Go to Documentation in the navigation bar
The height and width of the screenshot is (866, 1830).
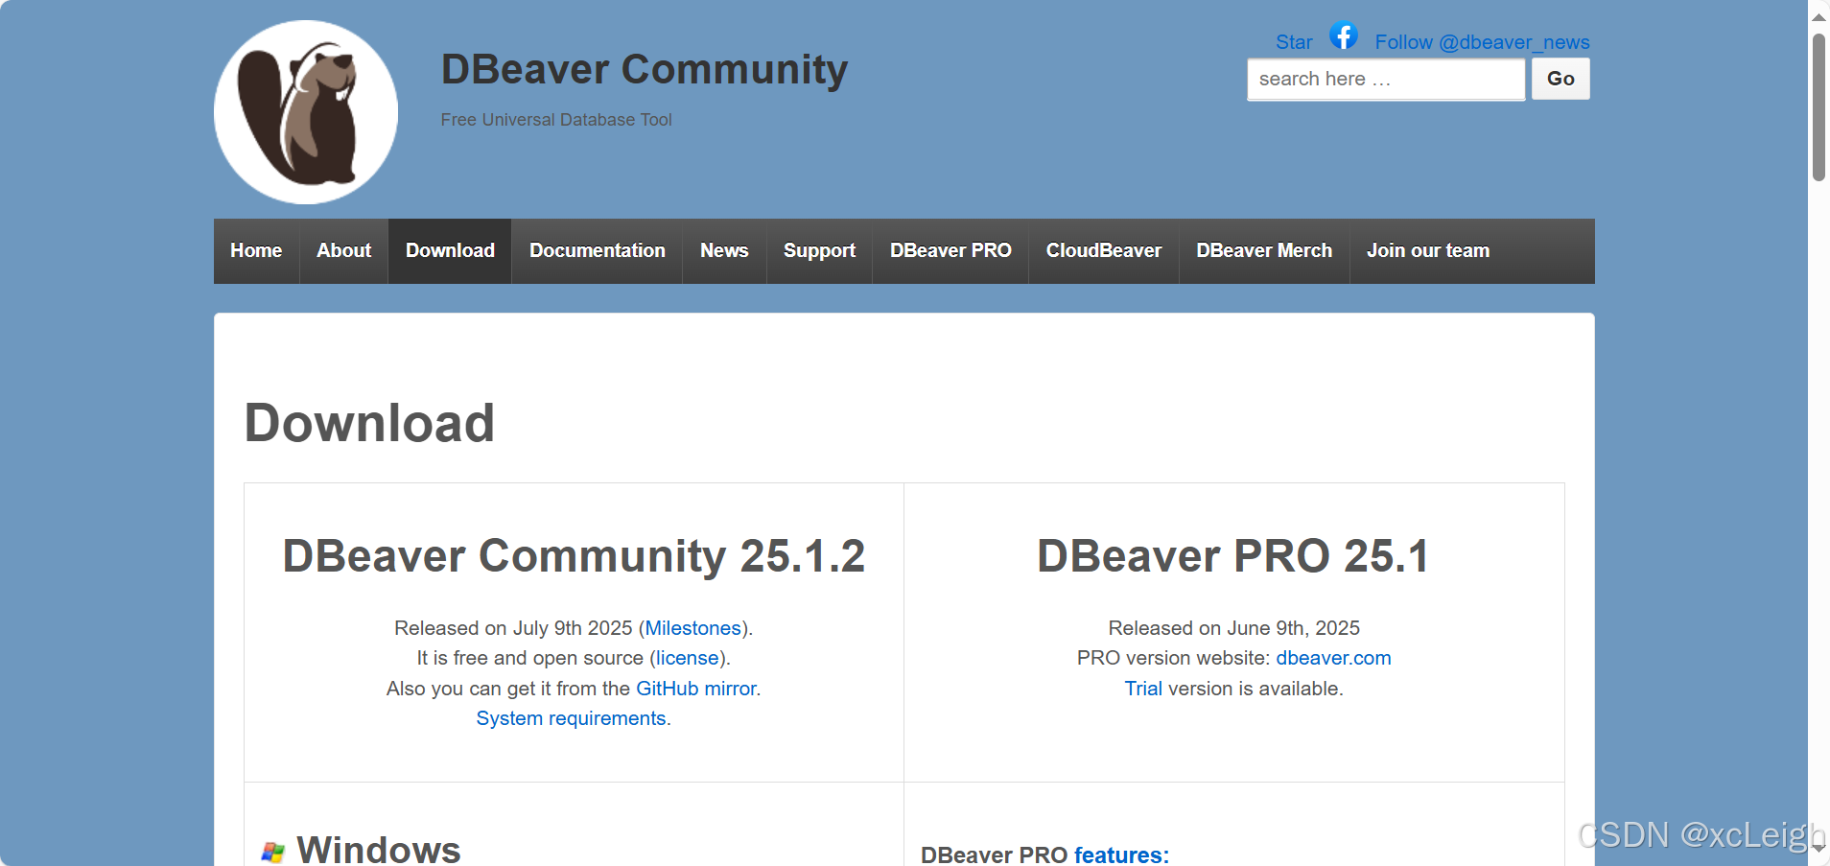click(x=598, y=250)
